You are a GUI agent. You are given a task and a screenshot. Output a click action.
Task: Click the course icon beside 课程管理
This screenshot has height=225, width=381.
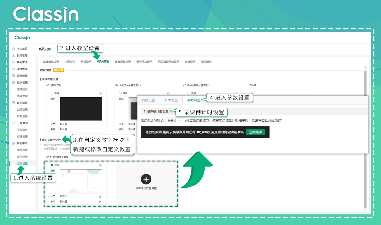click(13, 69)
